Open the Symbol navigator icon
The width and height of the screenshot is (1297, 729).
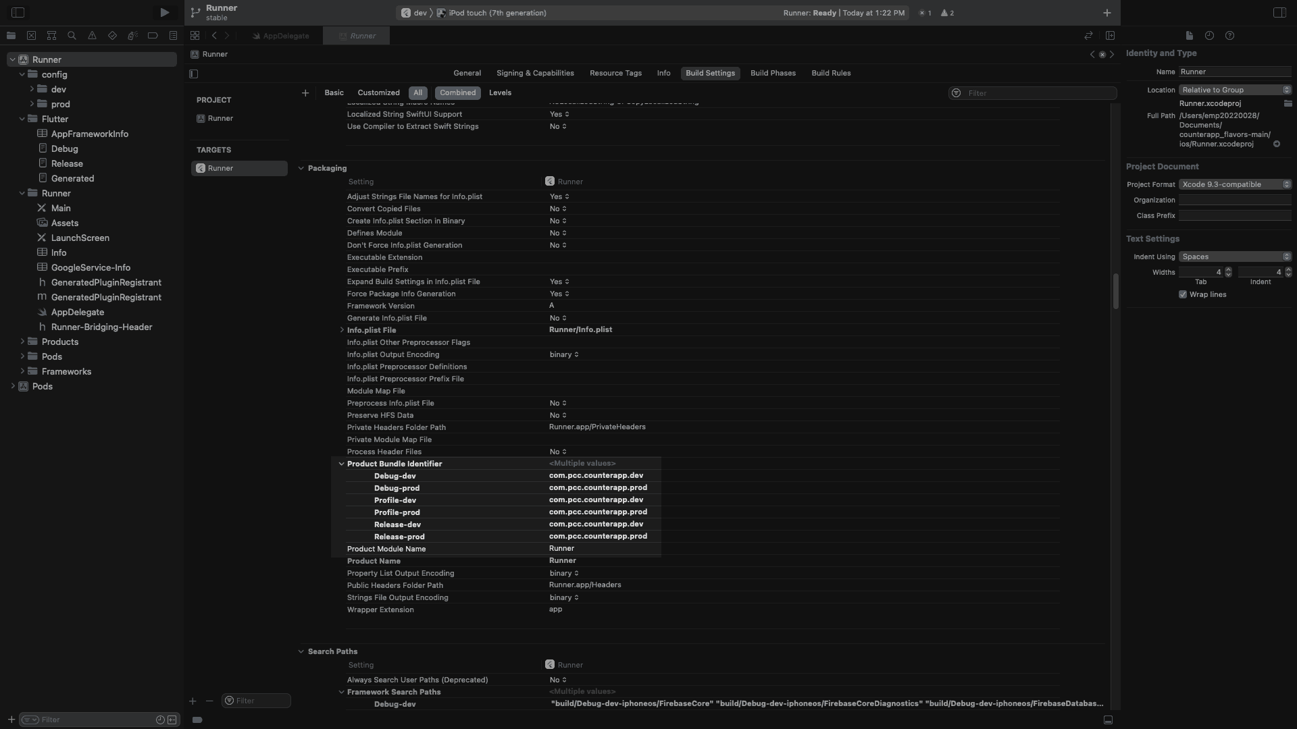(x=51, y=35)
